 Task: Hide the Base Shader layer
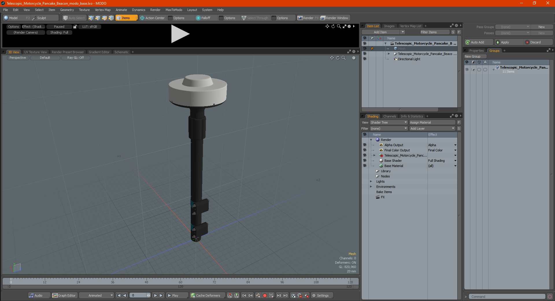point(365,161)
